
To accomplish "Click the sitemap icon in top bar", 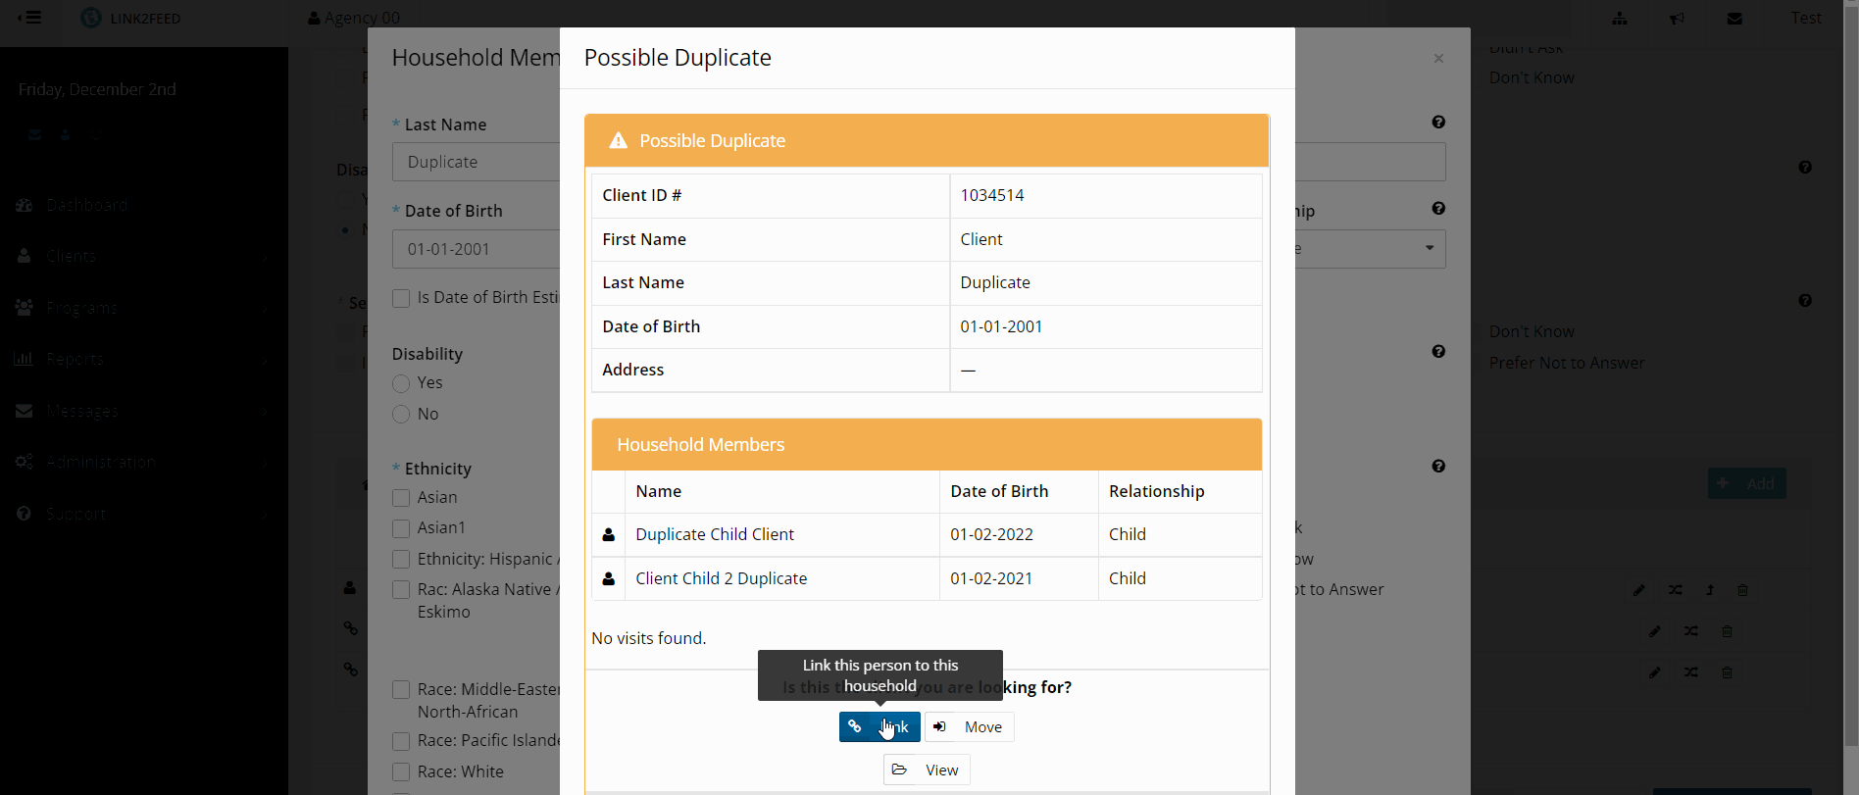I will pos(1620,18).
